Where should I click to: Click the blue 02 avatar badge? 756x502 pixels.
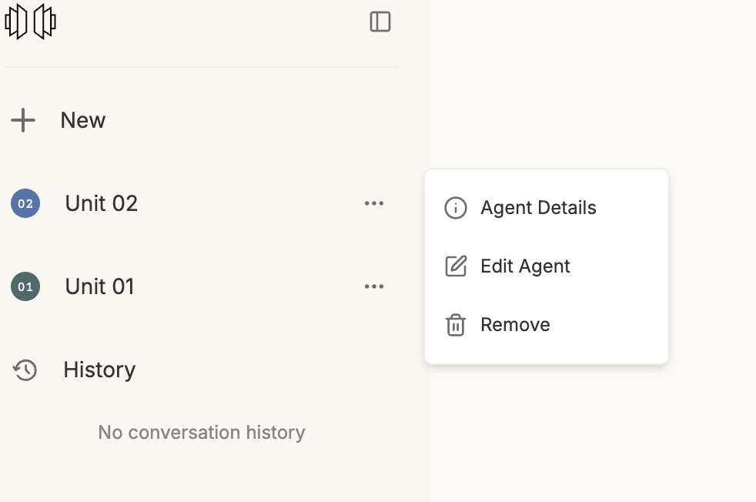tap(25, 203)
